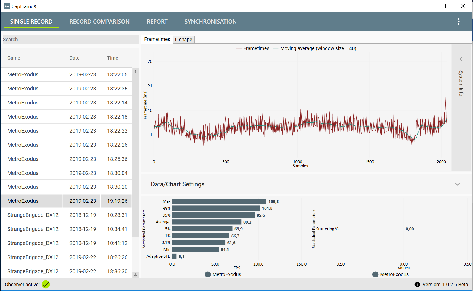Click the Data/Chart Settings heading
The height and width of the screenshot is (291, 473).
point(178,184)
